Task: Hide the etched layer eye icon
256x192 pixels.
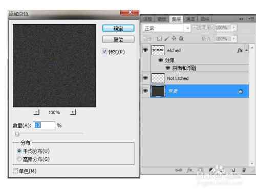Action: click(x=145, y=50)
